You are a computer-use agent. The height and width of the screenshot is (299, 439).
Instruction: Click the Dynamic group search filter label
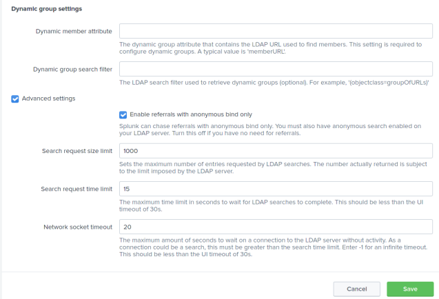(72, 70)
